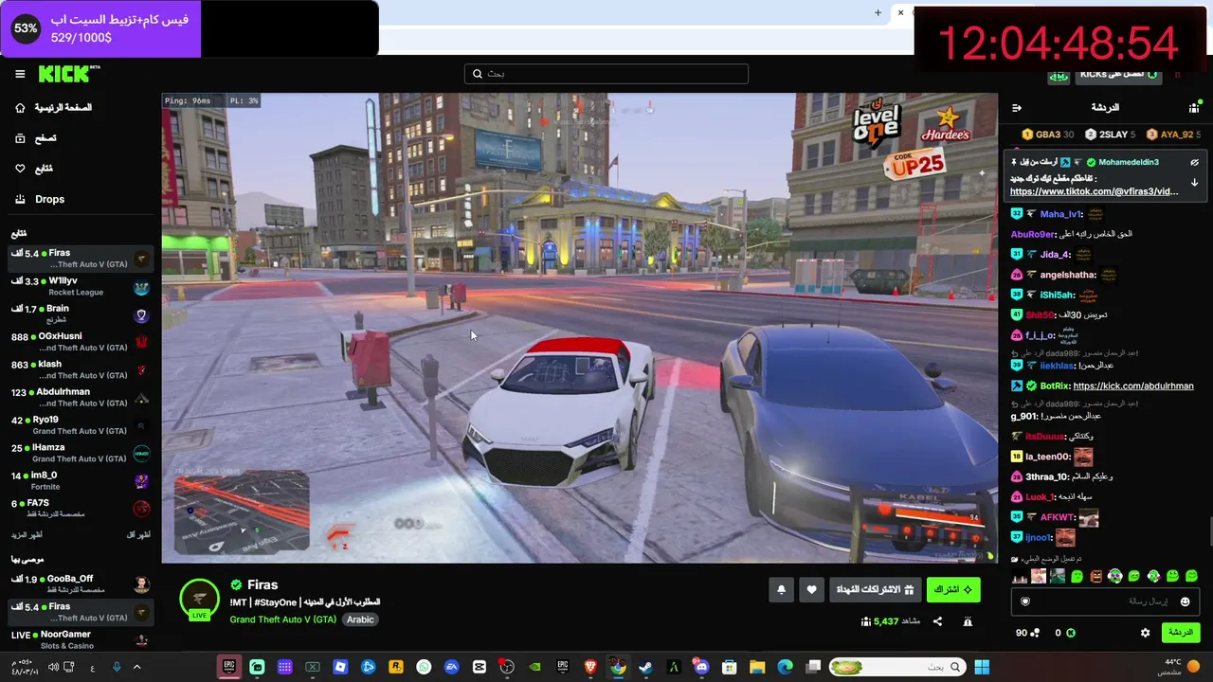Toggle stream notifications bell
Screen dimensions: 1213x682
[781, 590]
